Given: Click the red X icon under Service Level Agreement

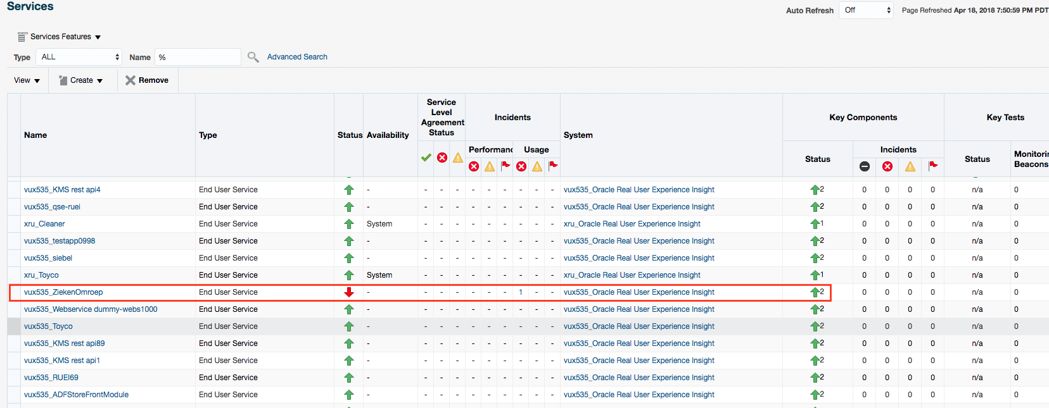Looking at the screenshot, I should 442,158.
